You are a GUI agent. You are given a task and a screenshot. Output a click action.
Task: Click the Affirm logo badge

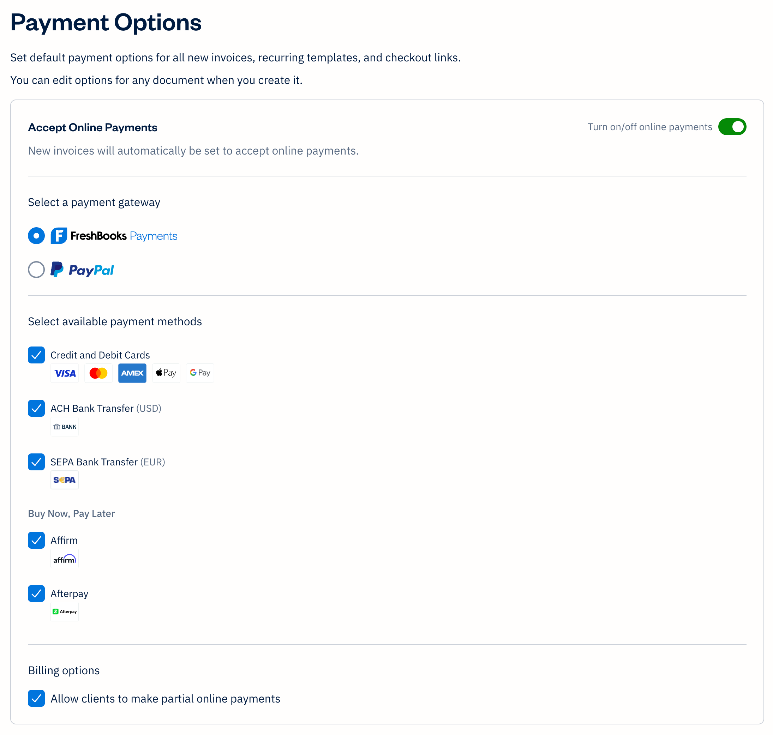pos(64,559)
